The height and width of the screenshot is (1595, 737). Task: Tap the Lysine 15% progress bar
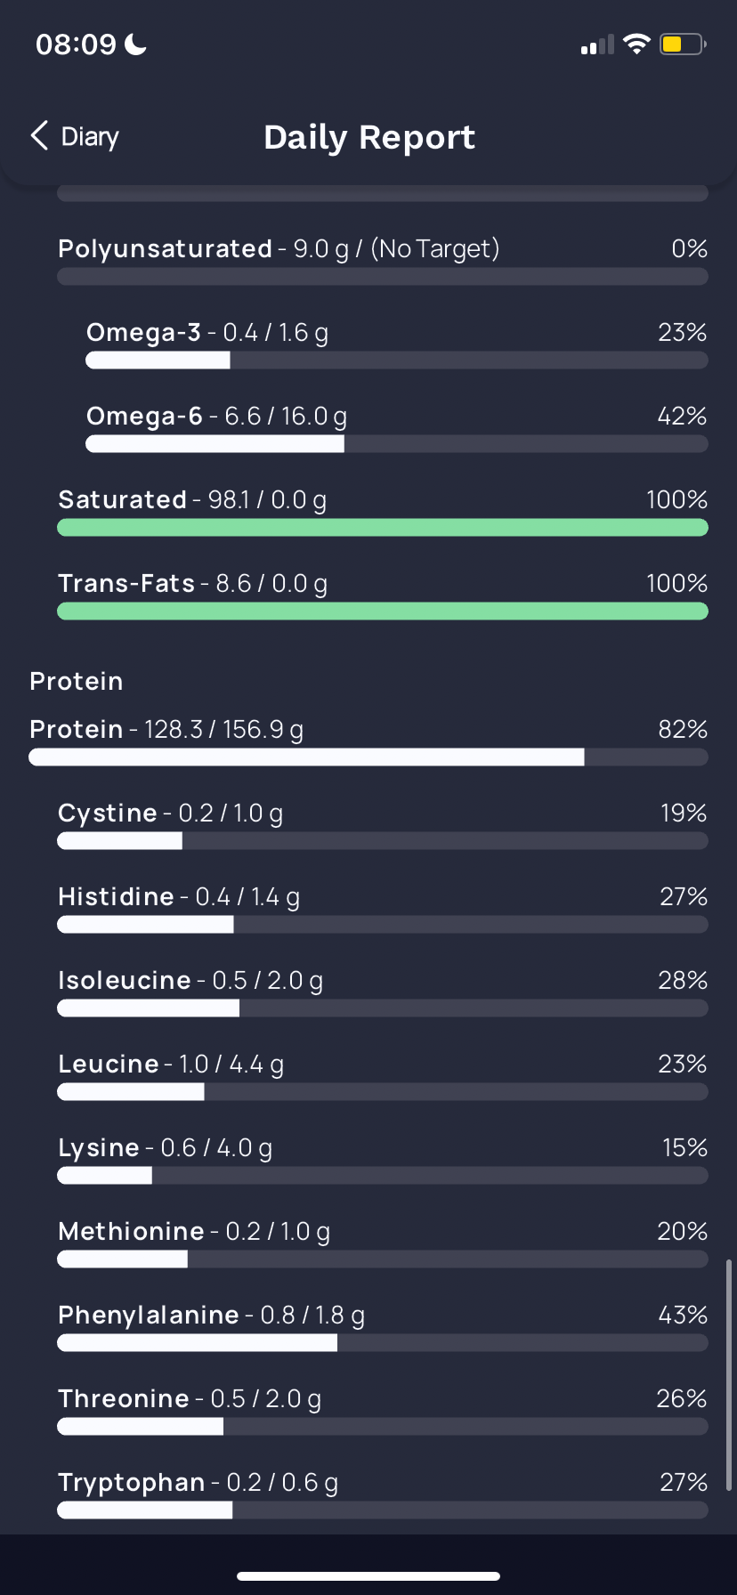click(x=383, y=1176)
